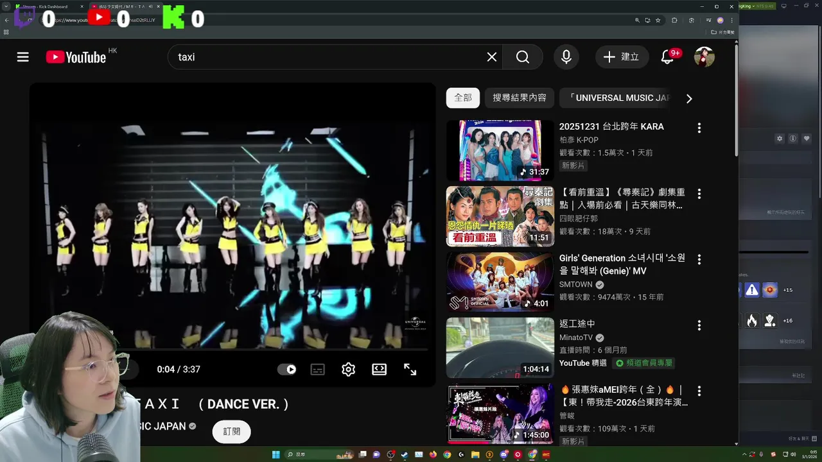Screen dimensions: 822x462
Task: Open 返工途中 stream thumbnail
Action: tap(500, 348)
